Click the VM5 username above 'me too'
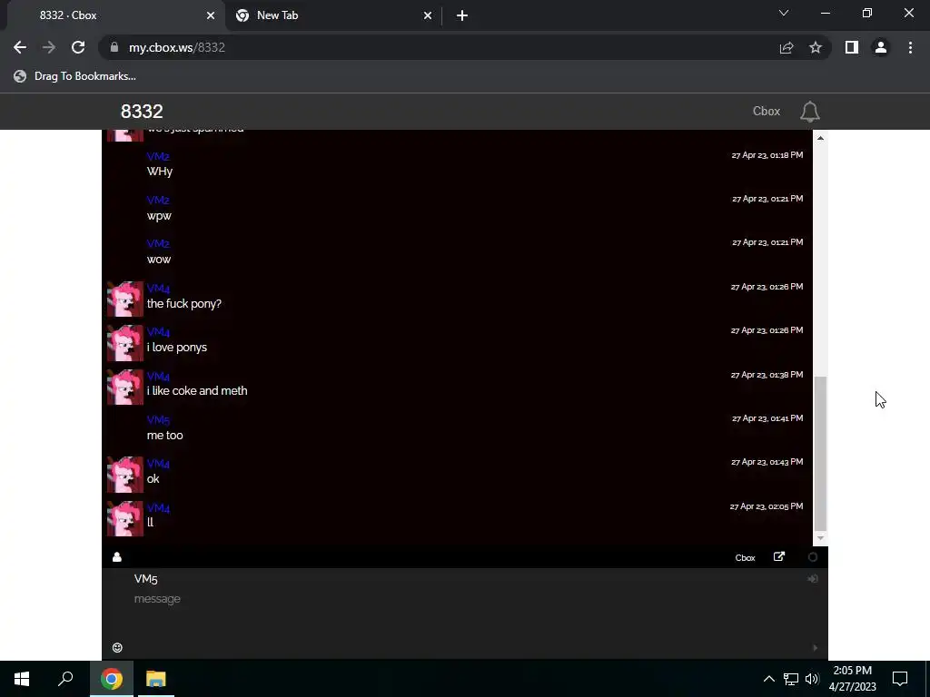Image resolution: width=930 pixels, height=697 pixels. click(x=158, y=420)
